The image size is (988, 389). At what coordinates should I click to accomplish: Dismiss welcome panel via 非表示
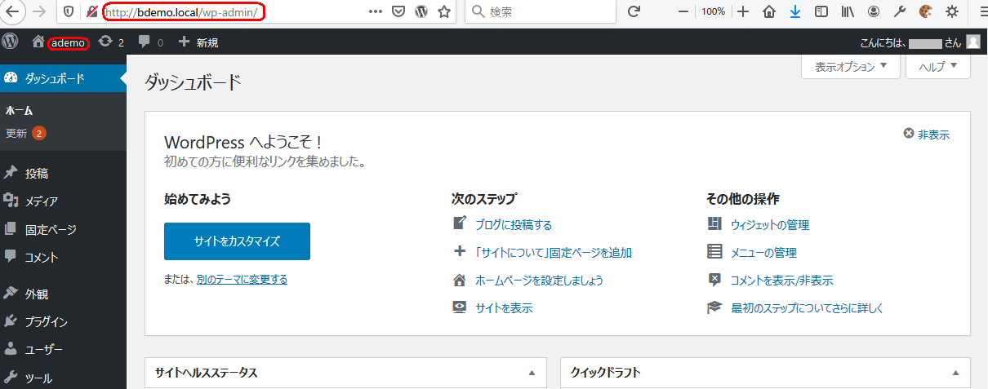[x=927, y=135]
